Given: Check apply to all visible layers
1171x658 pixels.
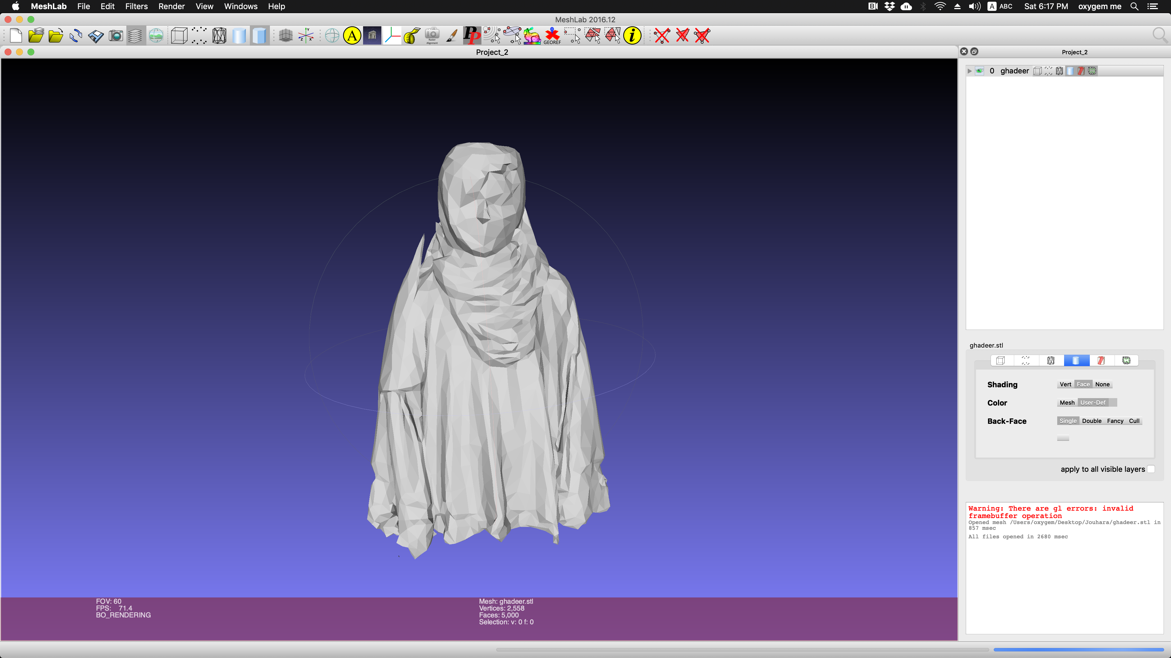Looking at the screenshot, I should (1150, 469).
